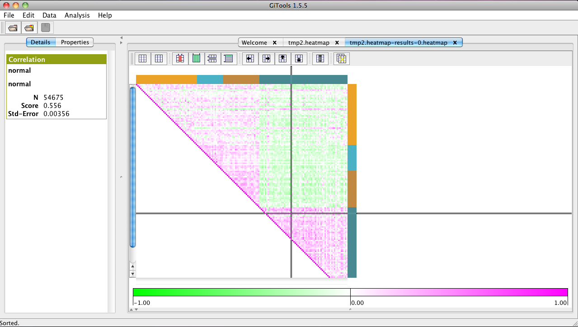Click the green show-all-rows icon
The width and height of the screenshot is (578, 327).
(229, 58)
